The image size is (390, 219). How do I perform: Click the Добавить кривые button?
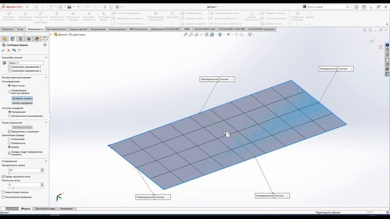(22, 99)
